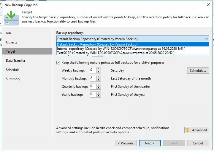Click into the Yearly backup value field
Viewport: 214px width, 152px height.
tap(93, 94)
